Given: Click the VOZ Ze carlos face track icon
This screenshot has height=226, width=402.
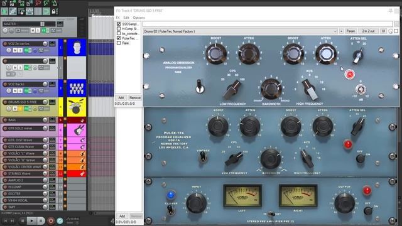Looking at the screenshot, I should coord(77,48).
